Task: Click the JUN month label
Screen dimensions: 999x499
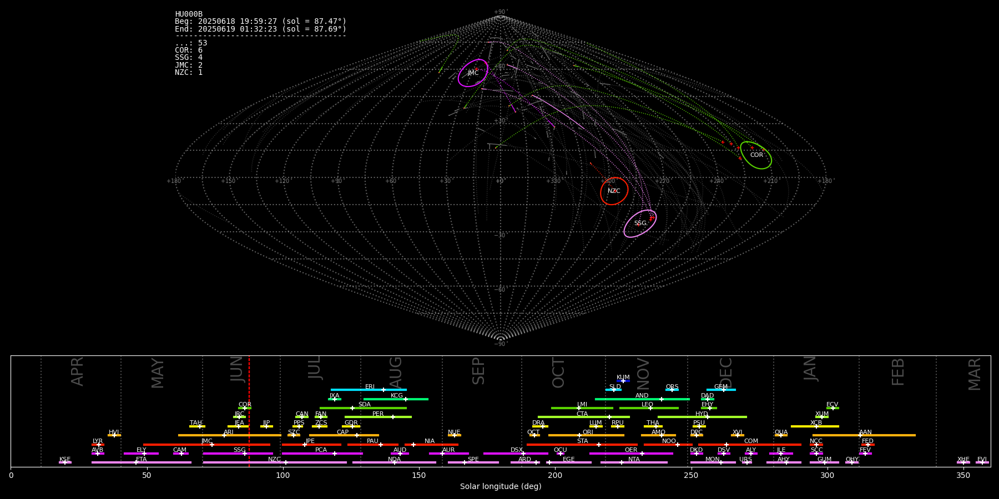Action: click(238, 369)
